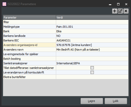
Task: Click the Eika bank value
Action: [92, 31]
